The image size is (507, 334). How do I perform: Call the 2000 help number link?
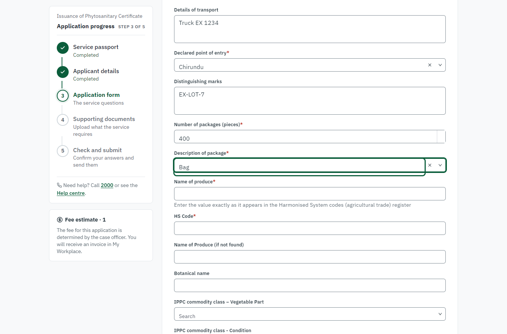click(x=107, y=185)
